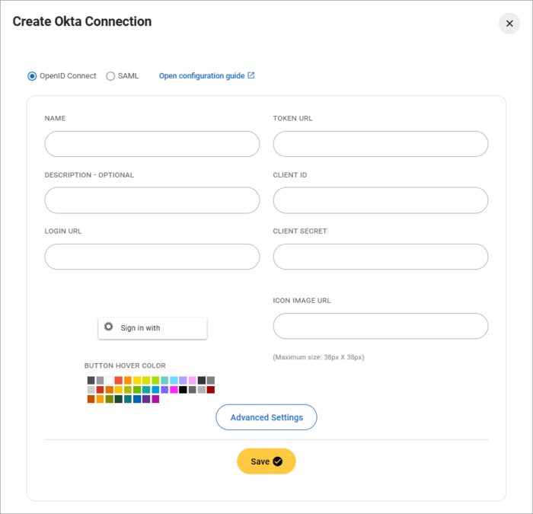Click the Okta logo in the sign-in preview
Image resolution: width=533 pixels, height=514 pixels.
[x=109, y=327]
